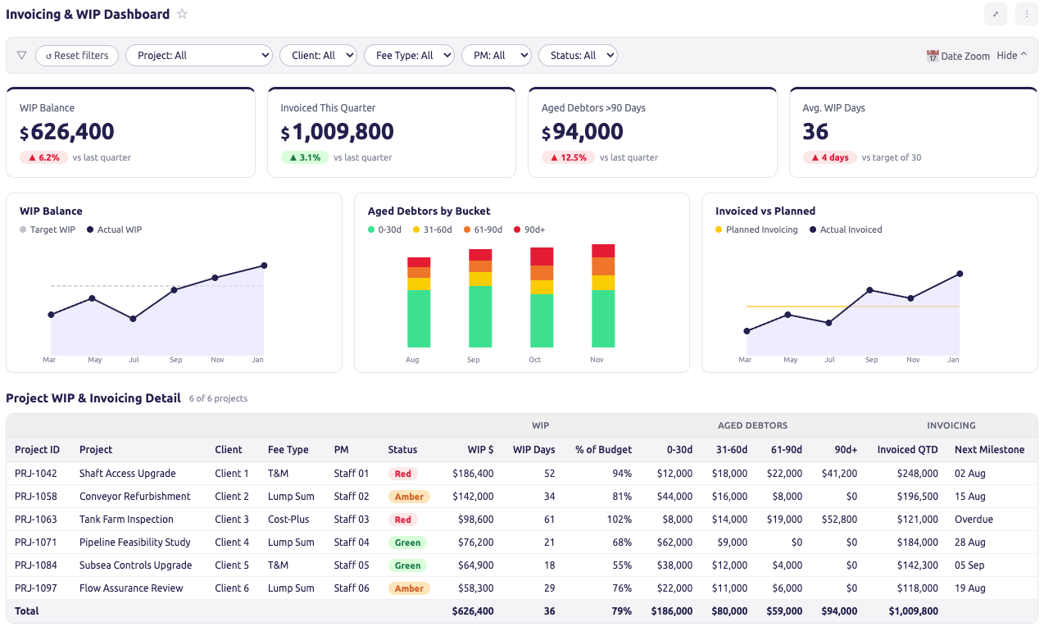Sort by 90d+ column header
The image size is (1044, 631).
click(845, 450)
